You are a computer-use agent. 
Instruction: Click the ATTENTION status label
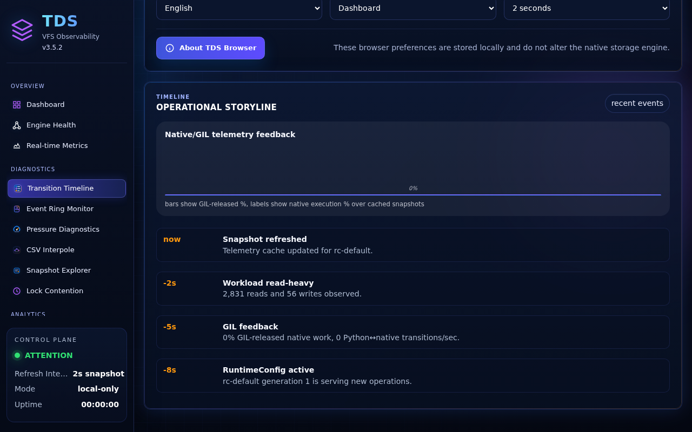49,355
